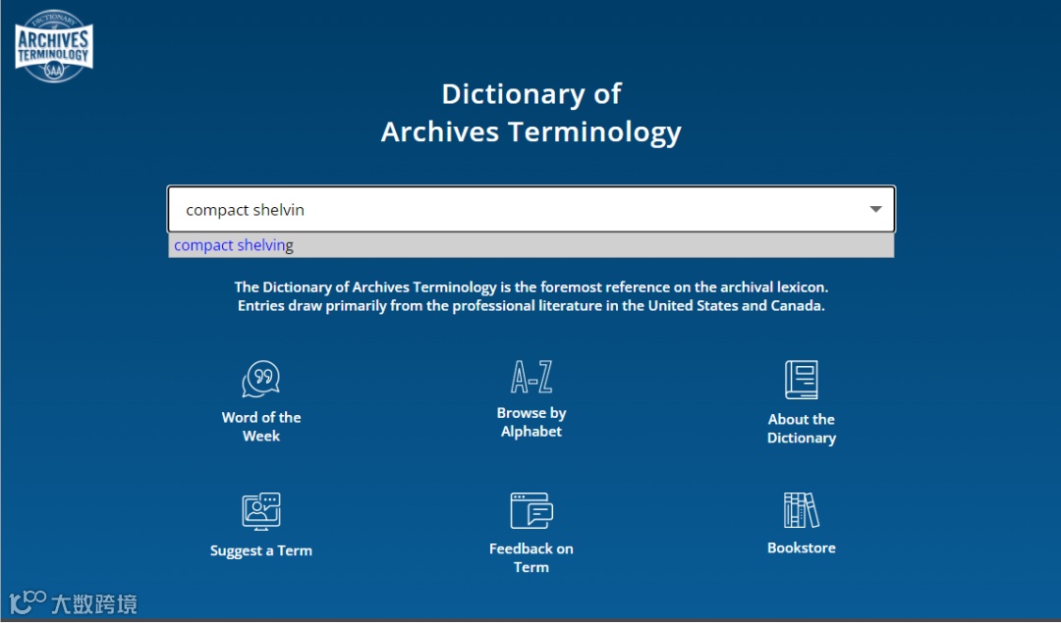Click the 'Dictionary of Archives Terminology' heading

pos(531,113)
